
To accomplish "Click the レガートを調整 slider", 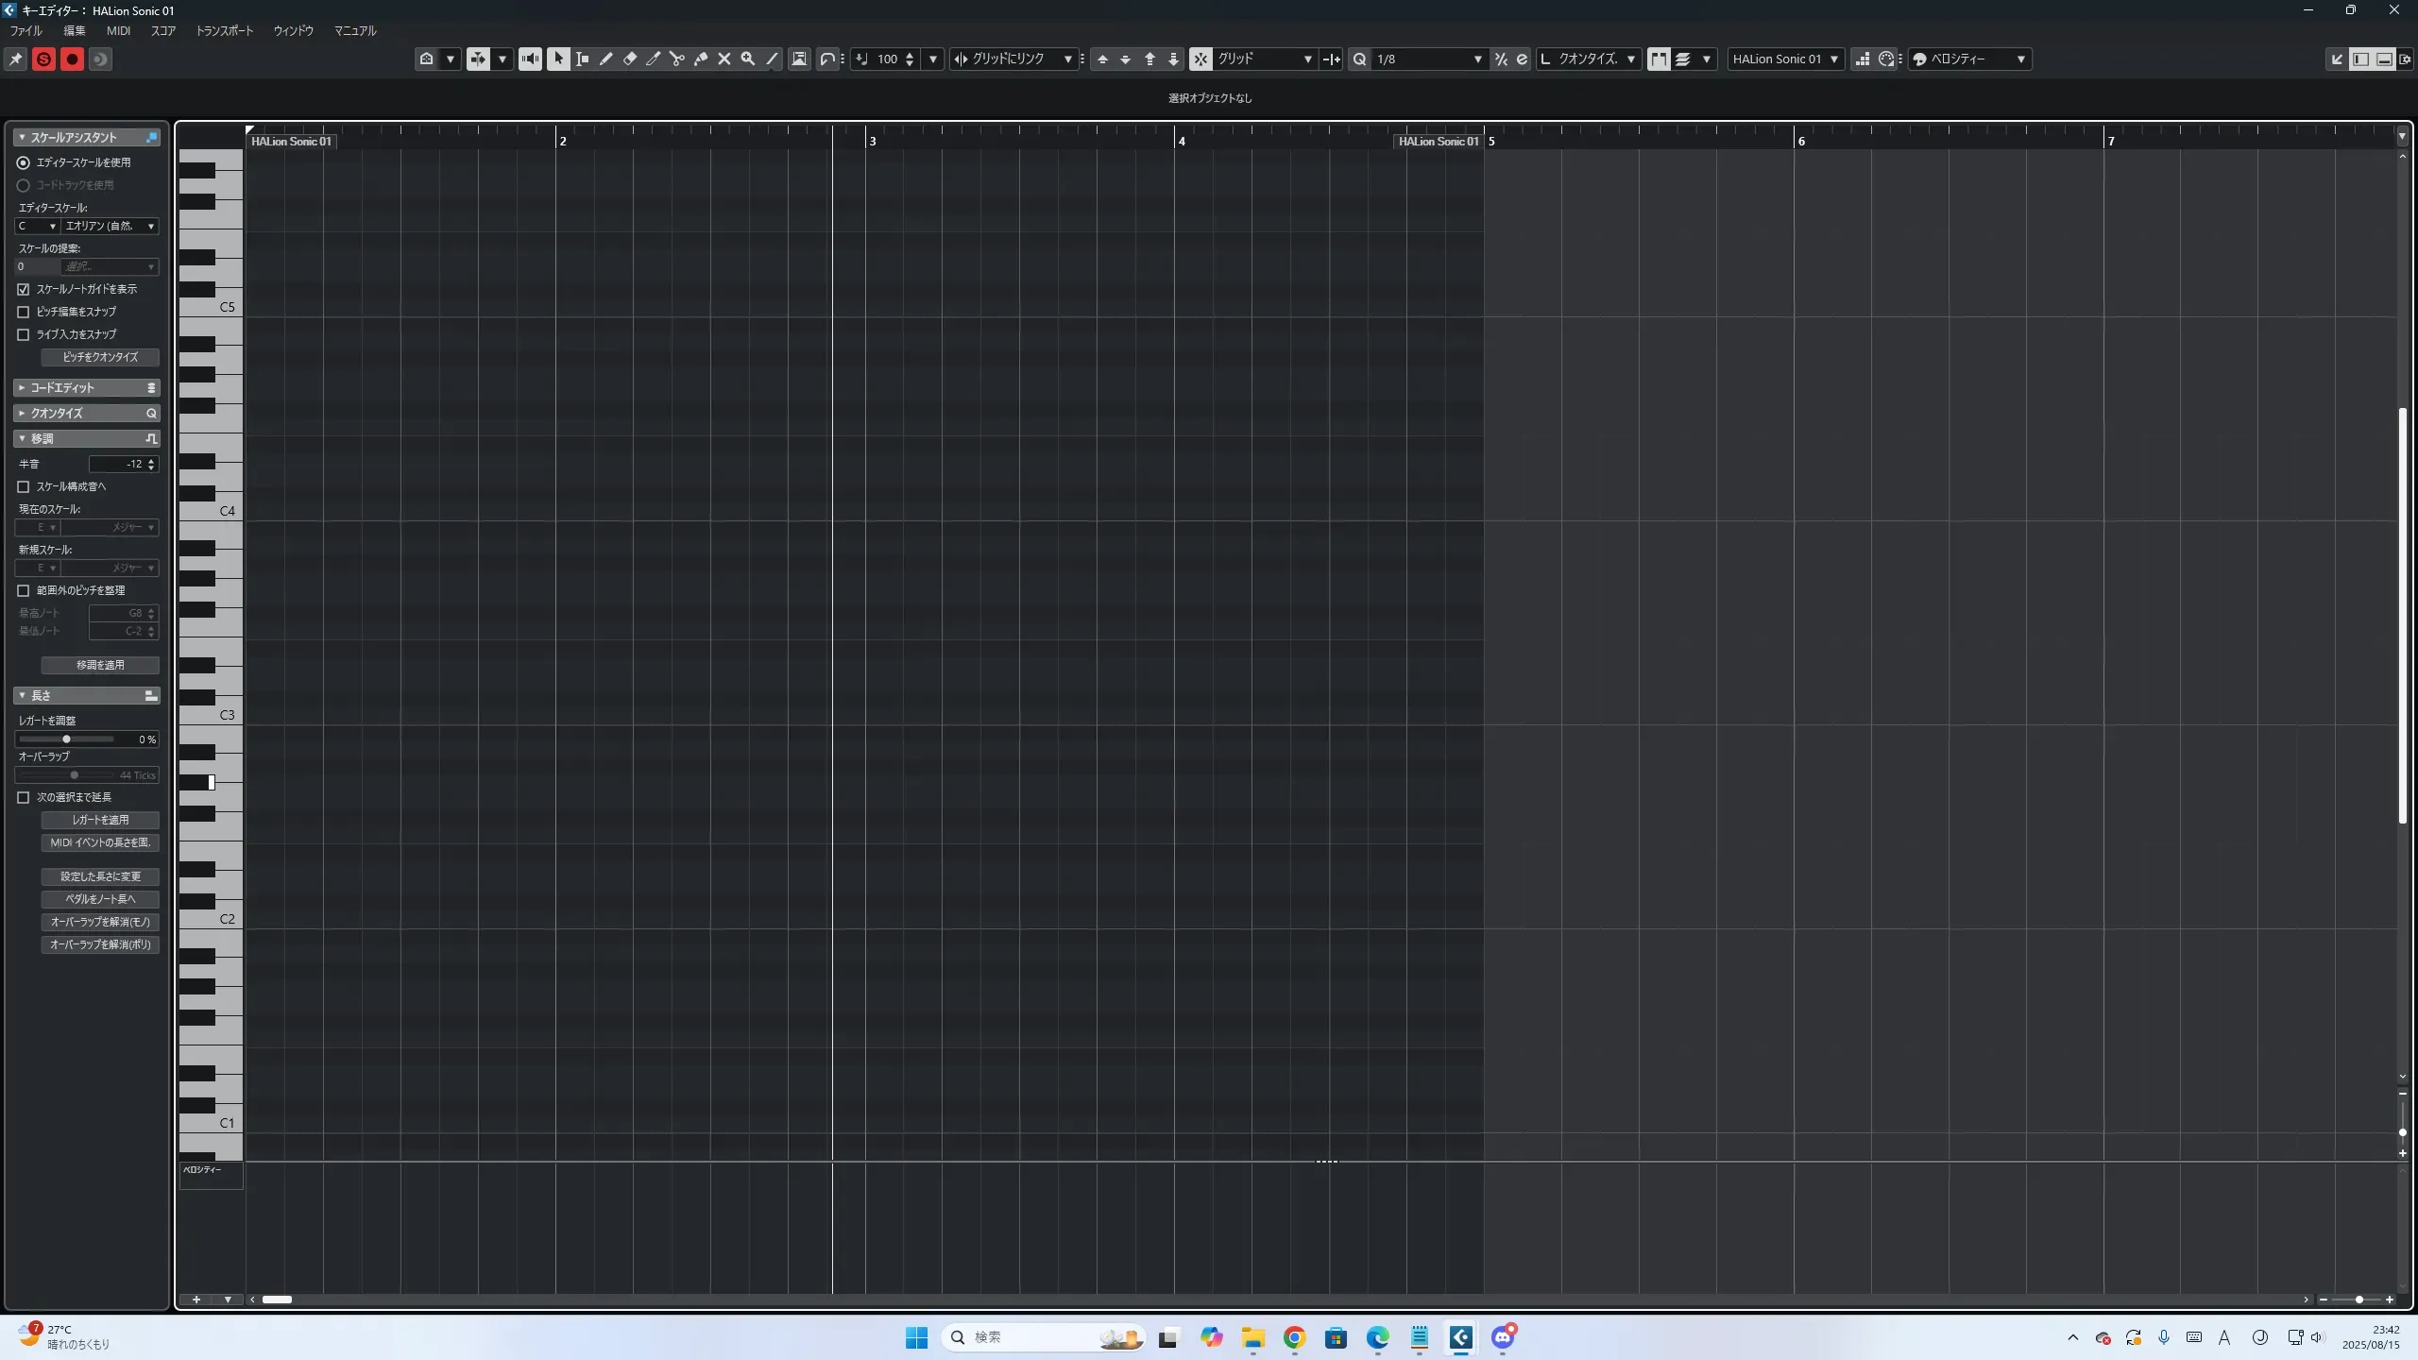I will [66, 739].
